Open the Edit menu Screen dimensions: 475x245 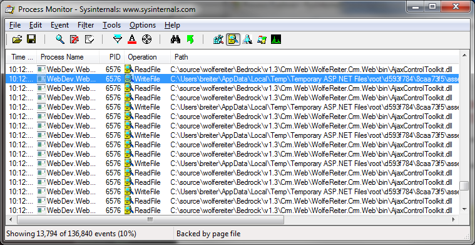click(x=36, y=25)
